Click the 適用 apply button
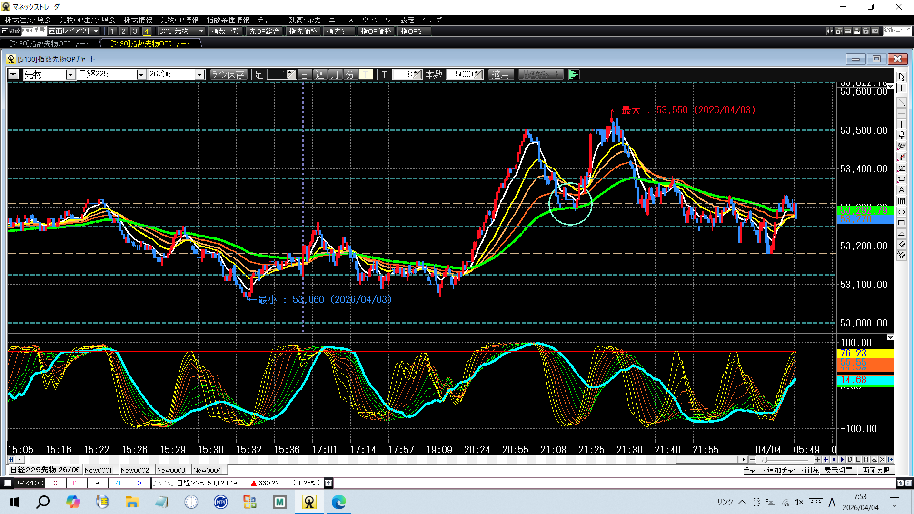Image resolution: width=914 pixels, height=514 pixels. (x=500, y=75)
